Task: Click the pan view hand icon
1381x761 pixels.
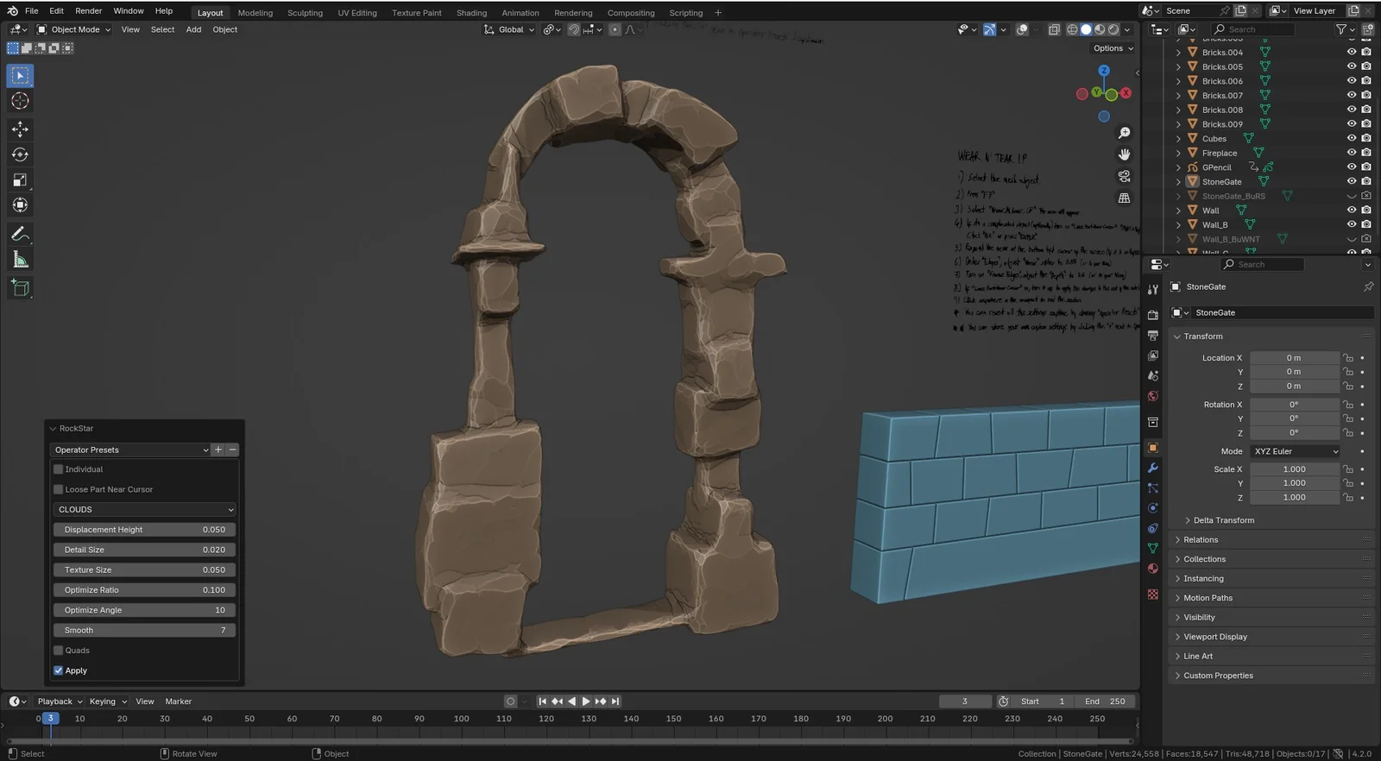Action: (x=1124, y=154)
